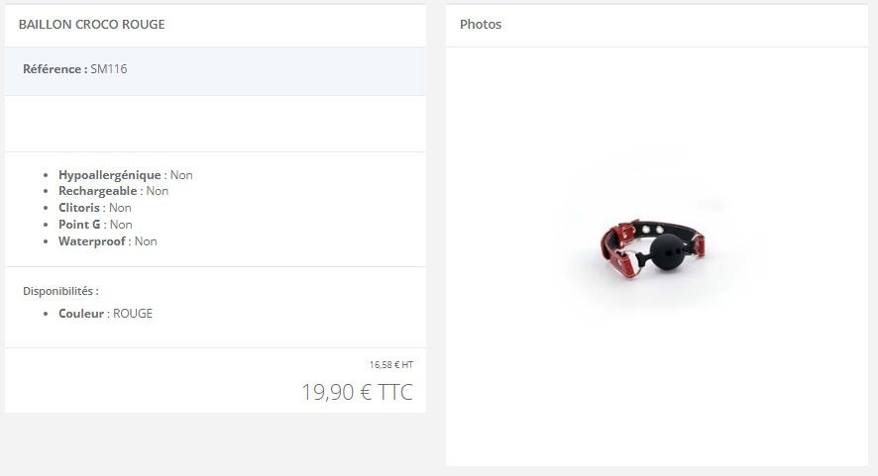
Task: Click the Rechargeable attribute line
Action: point(113,191)
